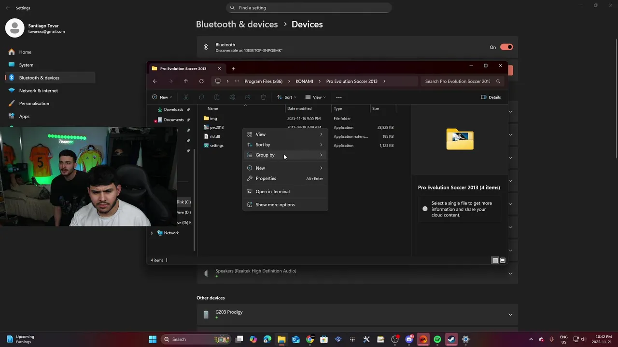
Task: Navigate to KONAMI breadcrumb
Action: (x=305, y=81)
